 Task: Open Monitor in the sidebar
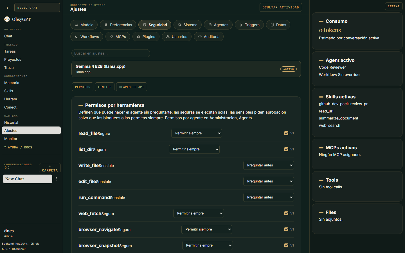point(31,139)
